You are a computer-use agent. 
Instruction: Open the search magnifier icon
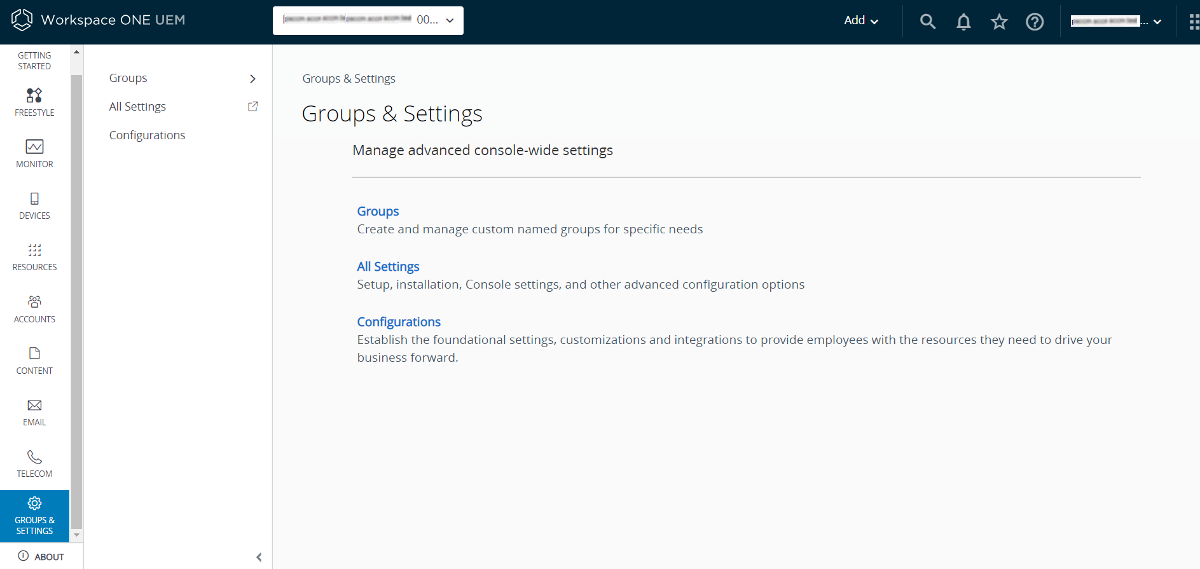coord(928,22)
